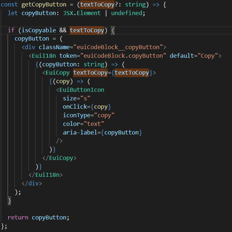Viewport: 232px width, 232px height.
Task: Click the textToCopy attribute name on EuiCopy
Action: click(90, 73)
